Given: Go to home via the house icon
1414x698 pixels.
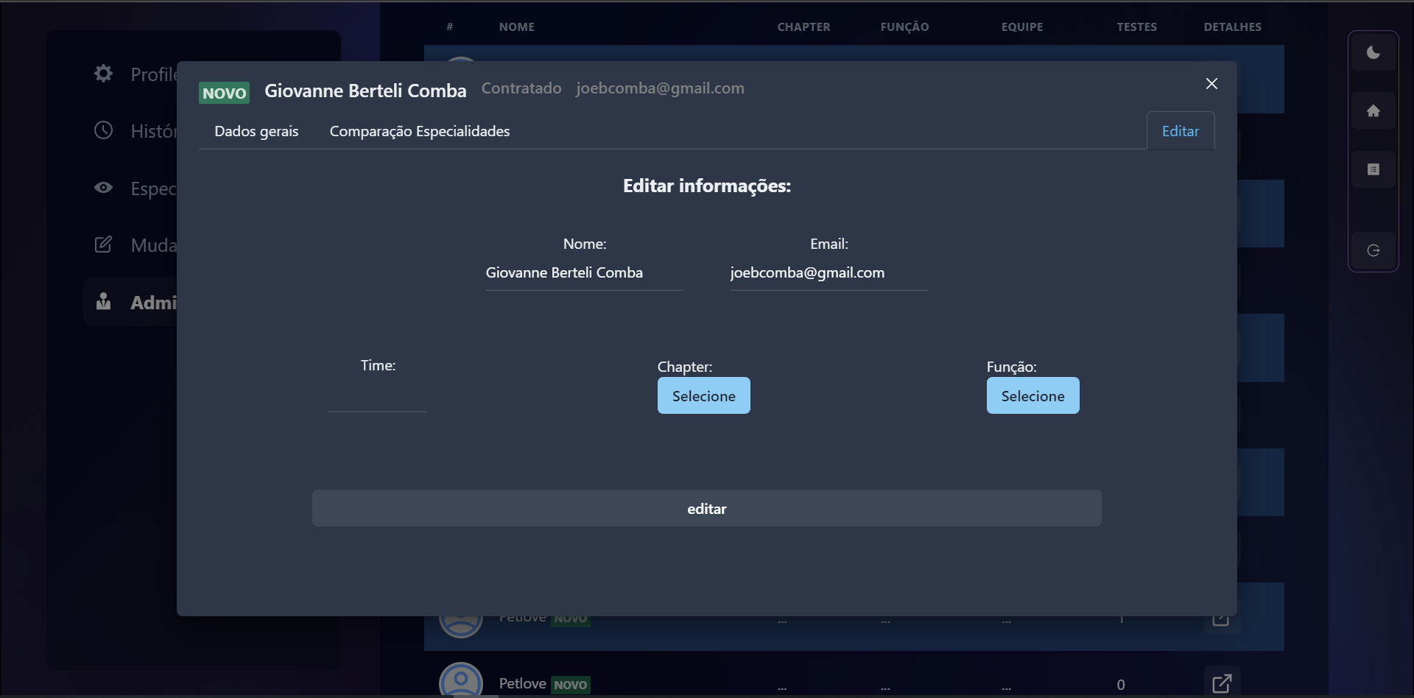Looking at the screenshot, I should coord(1373,111).
